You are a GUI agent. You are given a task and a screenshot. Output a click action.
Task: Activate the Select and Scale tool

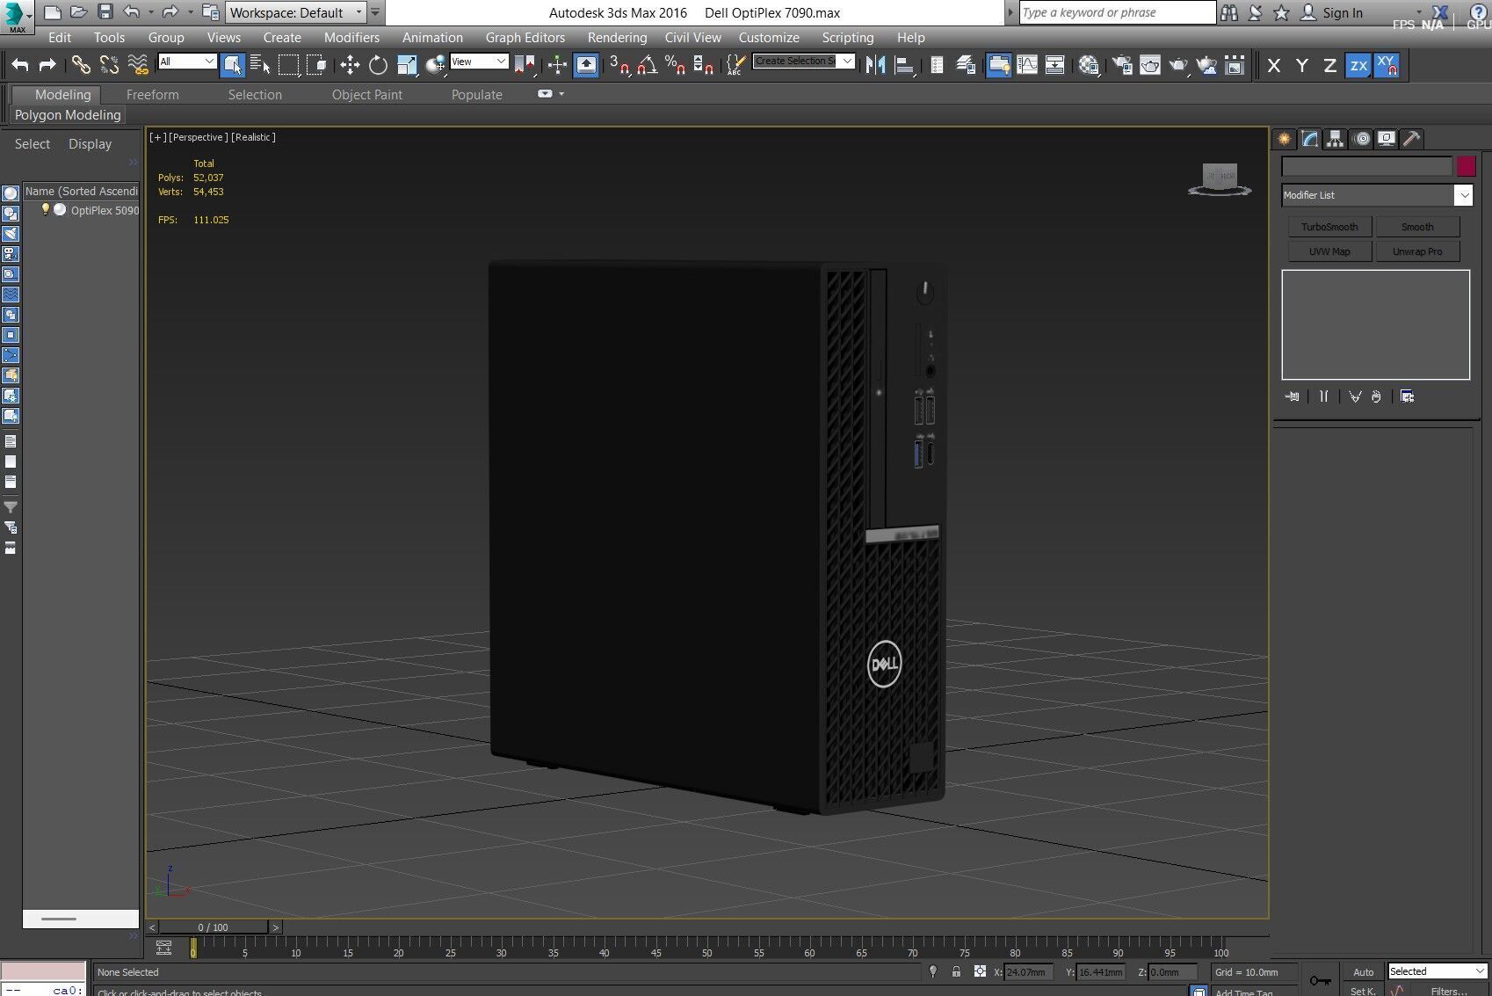click(x=406, y=64)
